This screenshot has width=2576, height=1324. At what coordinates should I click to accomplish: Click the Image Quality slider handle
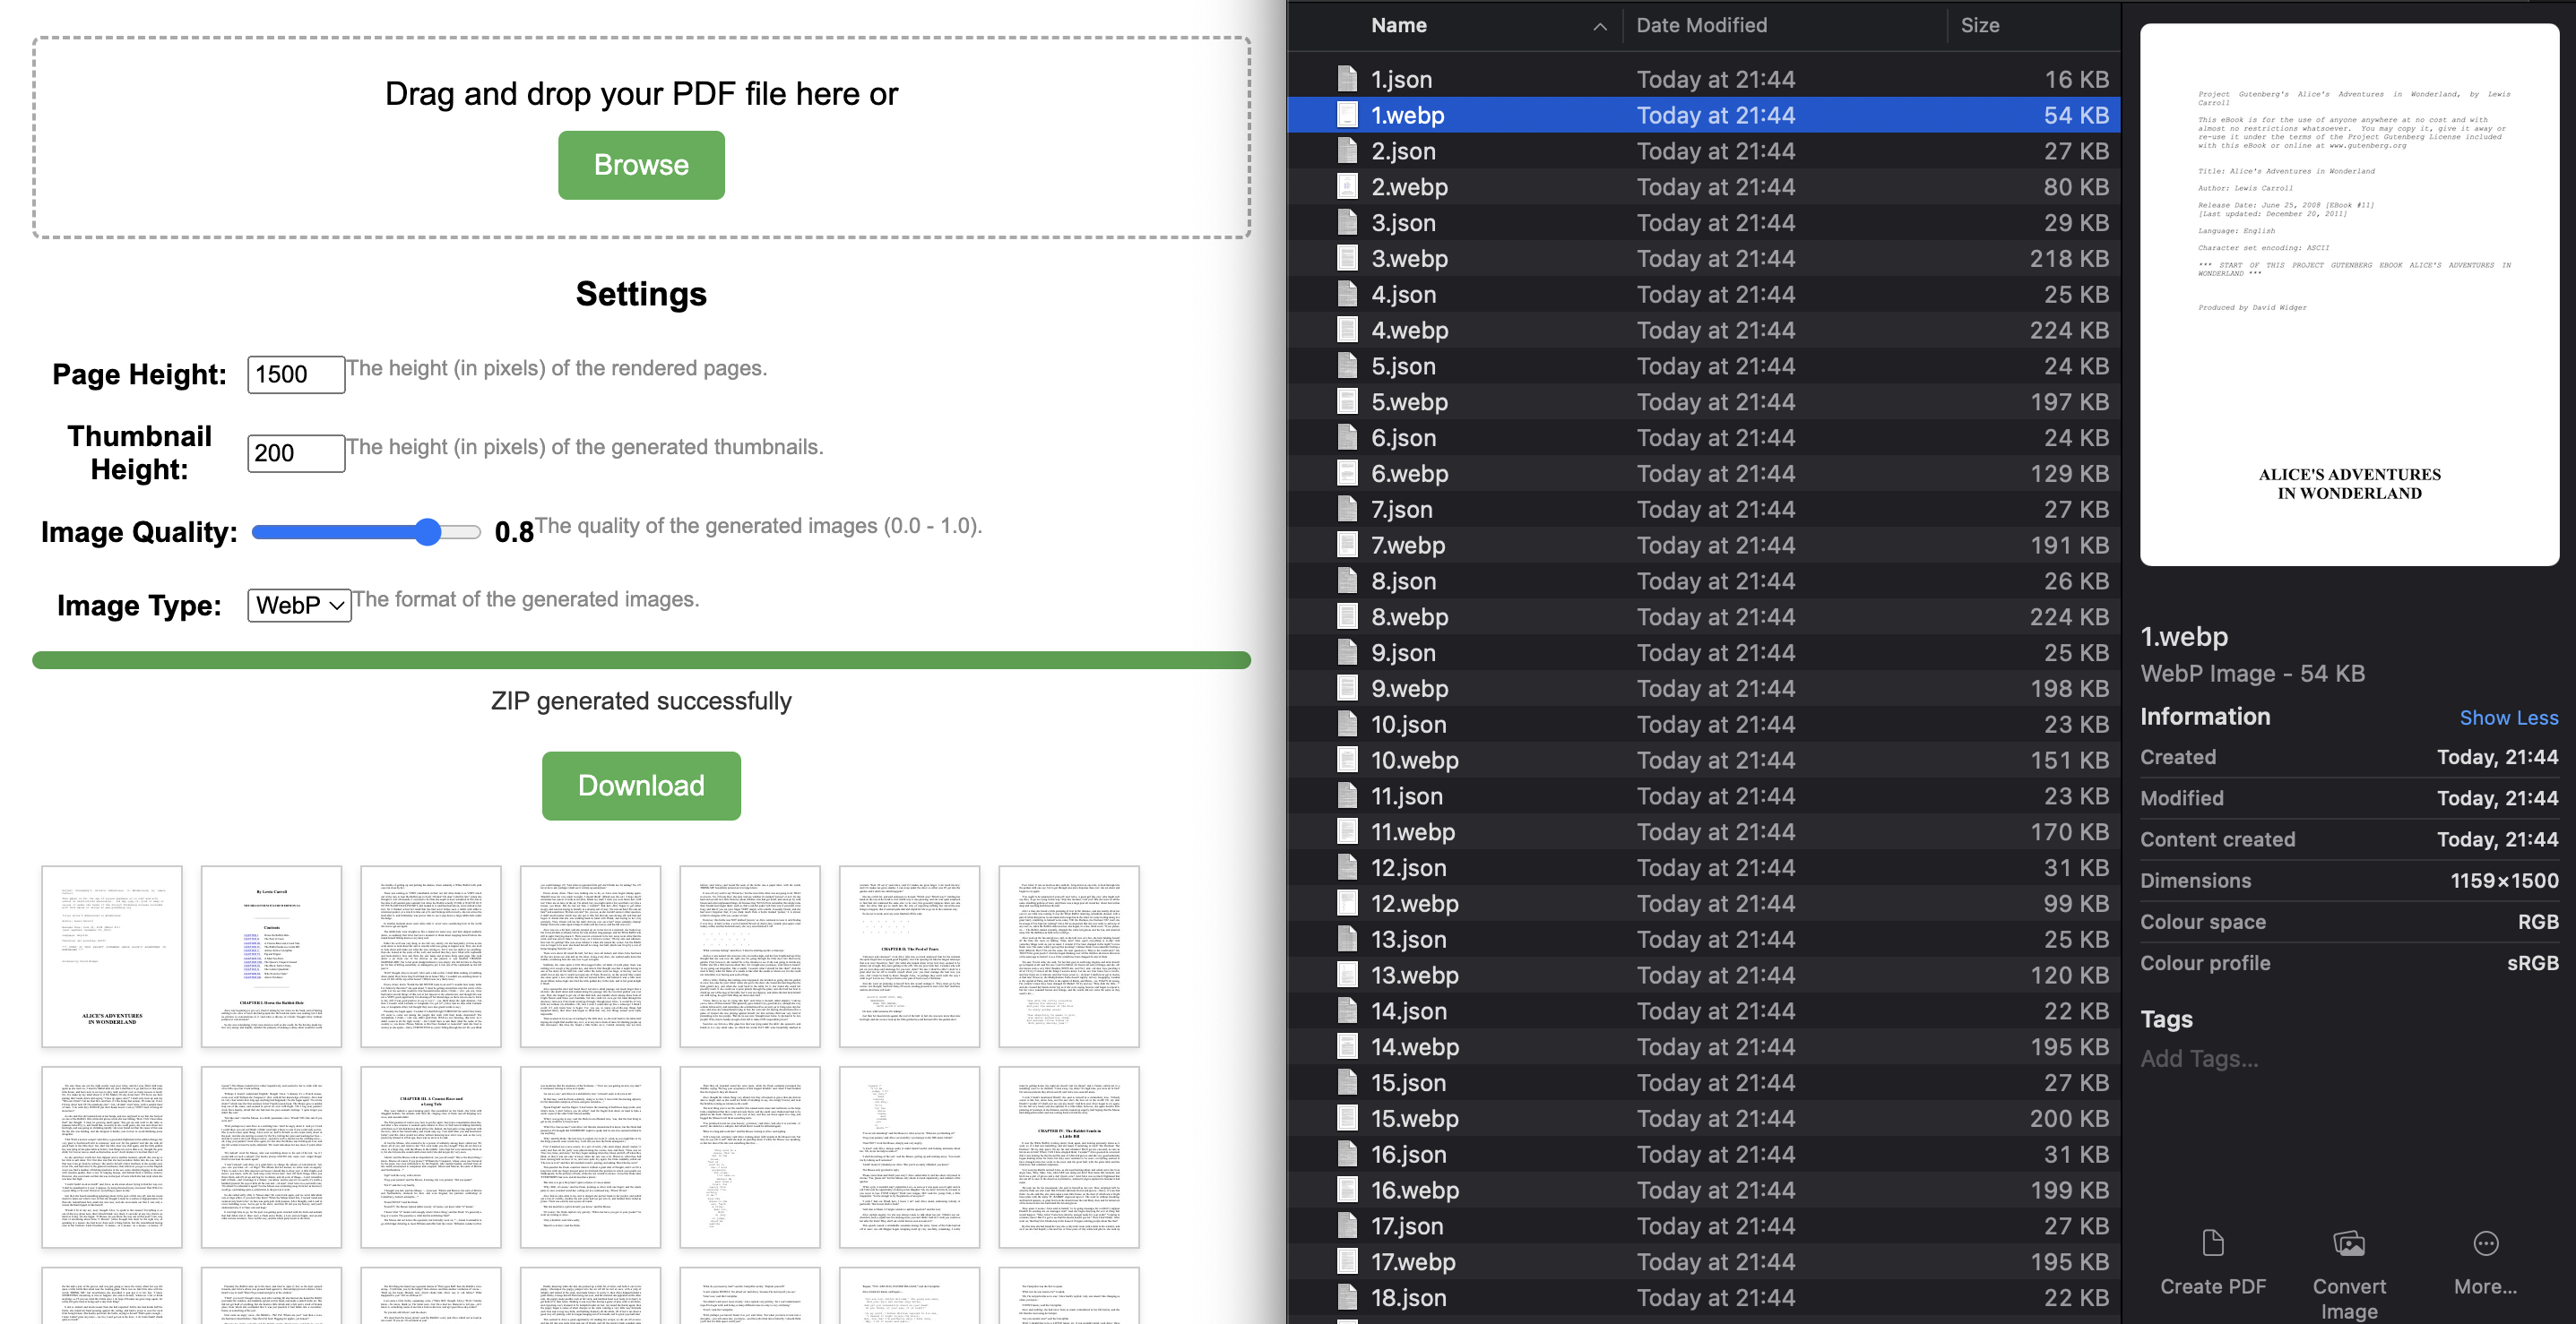click(428, 531)
